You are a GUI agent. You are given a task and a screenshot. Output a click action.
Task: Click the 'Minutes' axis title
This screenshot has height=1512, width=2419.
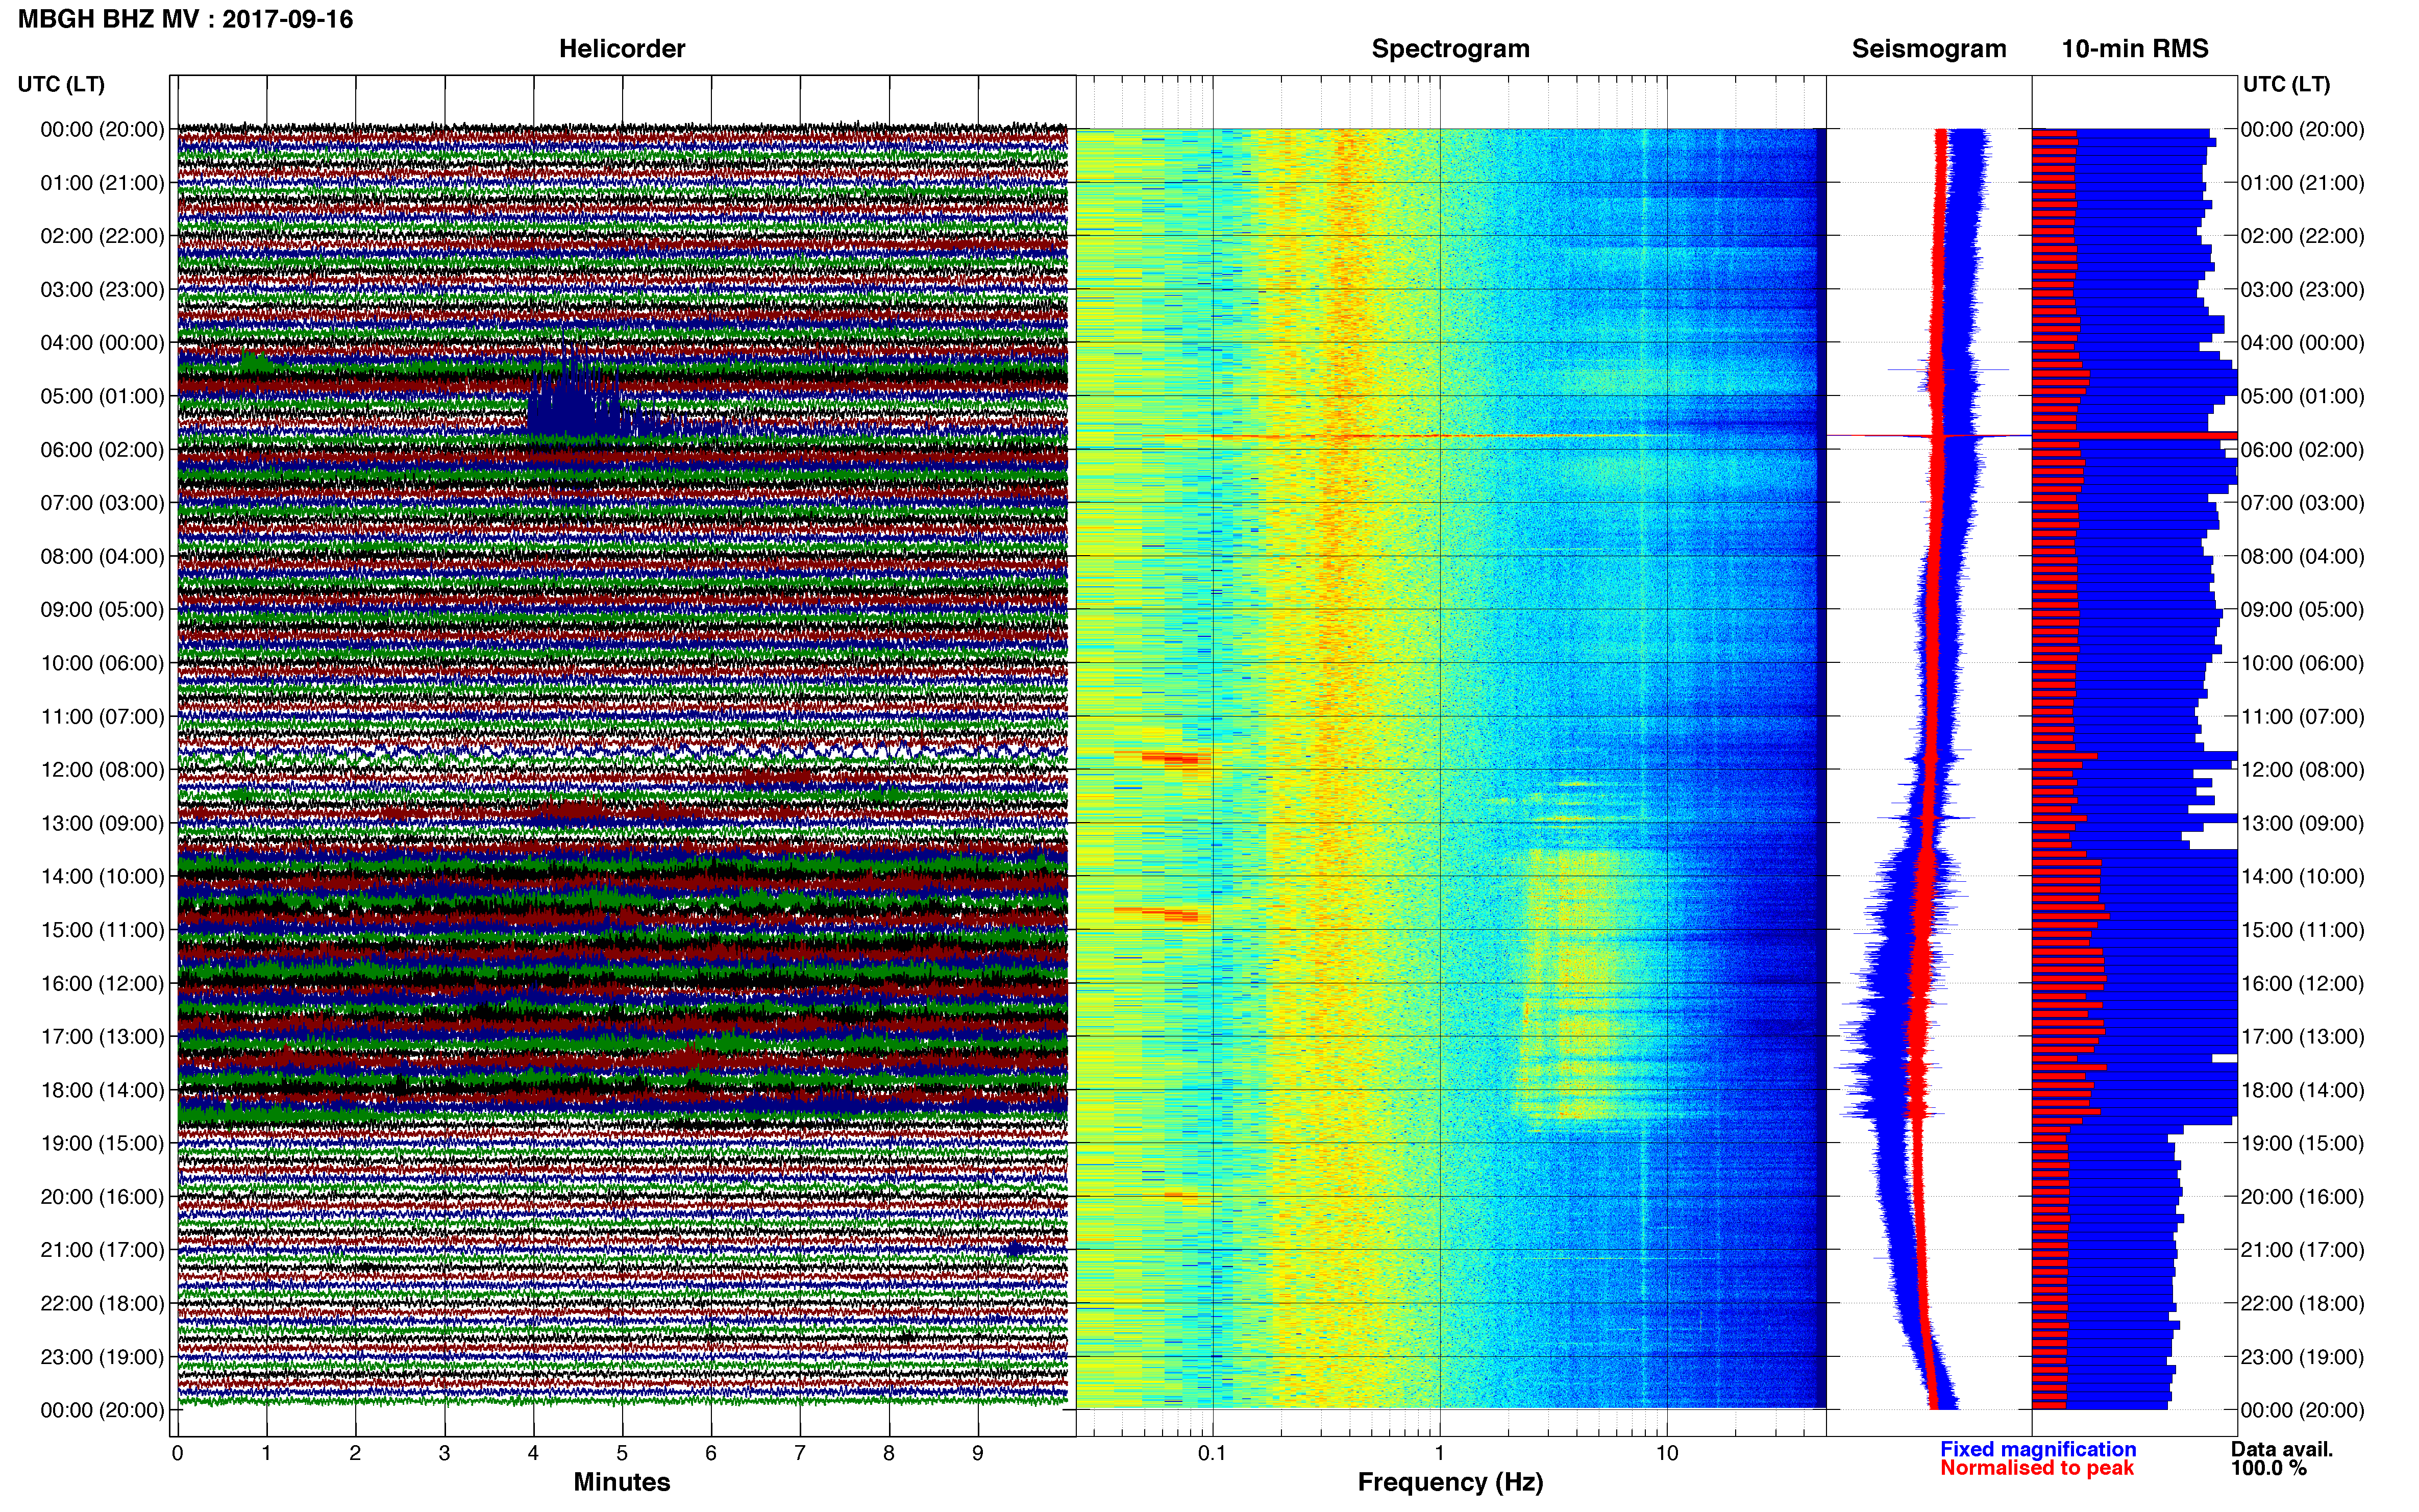(x=622, y=1482)
